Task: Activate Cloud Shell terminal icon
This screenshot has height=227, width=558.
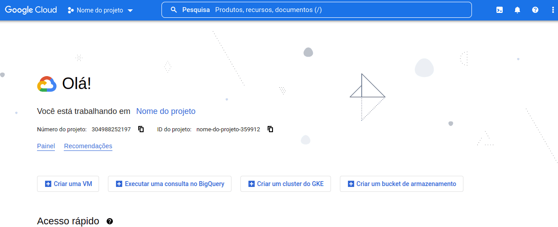Action: (x=500, y=10)
